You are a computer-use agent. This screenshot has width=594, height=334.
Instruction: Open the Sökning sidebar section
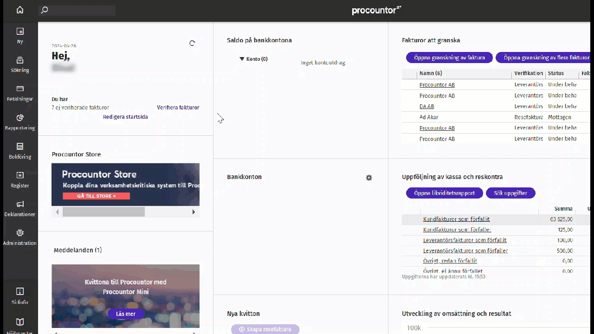tap(19, 64)
